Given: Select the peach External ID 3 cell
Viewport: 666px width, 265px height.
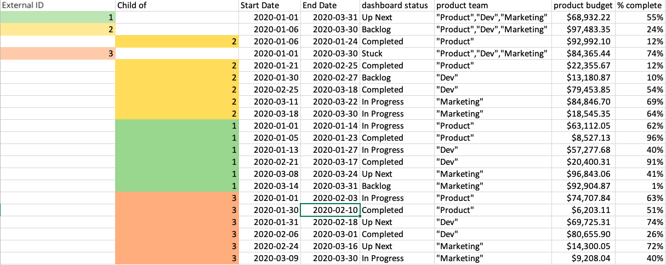Looking at the screenshot, I should (x=58, y=54).
